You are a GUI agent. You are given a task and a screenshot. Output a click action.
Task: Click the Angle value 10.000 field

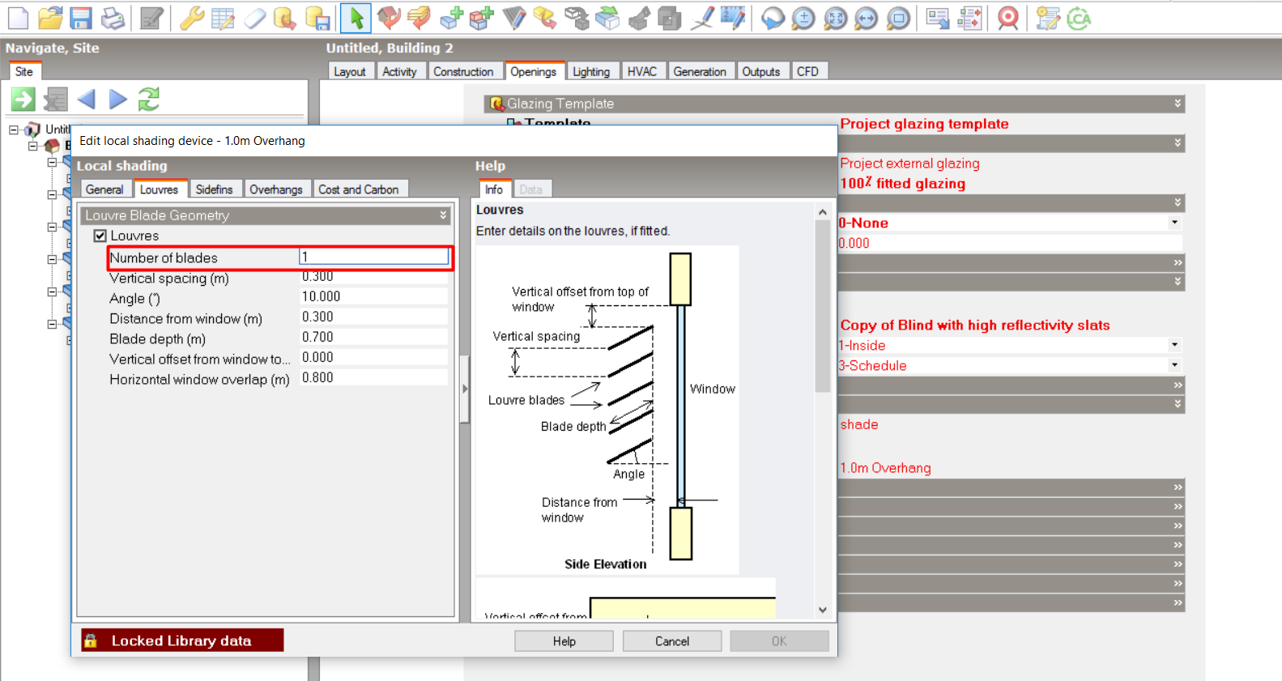click(x=373, y=296)
